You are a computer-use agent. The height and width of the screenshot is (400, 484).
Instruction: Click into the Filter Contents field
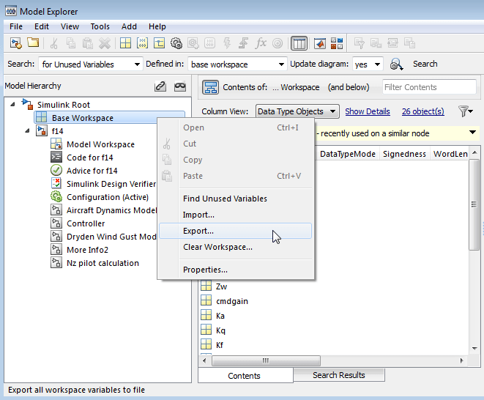click(x=429, y=87)
